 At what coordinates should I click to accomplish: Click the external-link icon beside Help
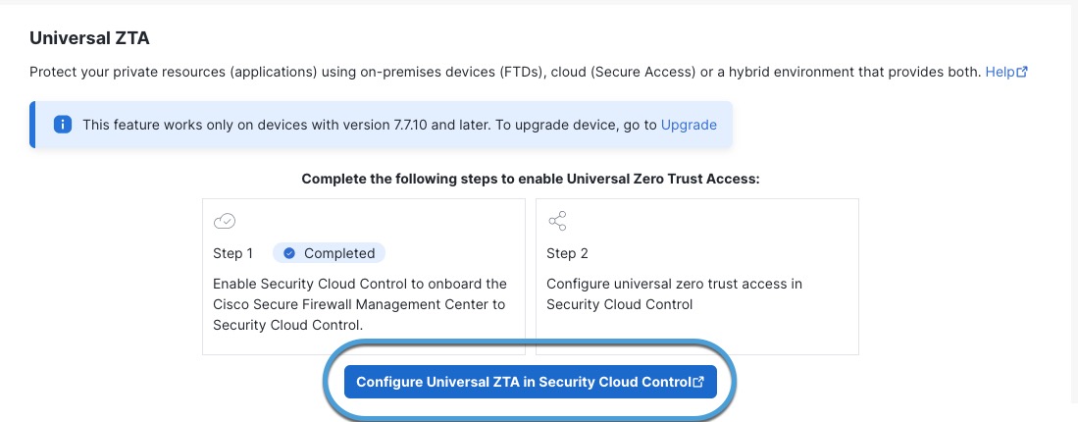(x=1022, y=72)
